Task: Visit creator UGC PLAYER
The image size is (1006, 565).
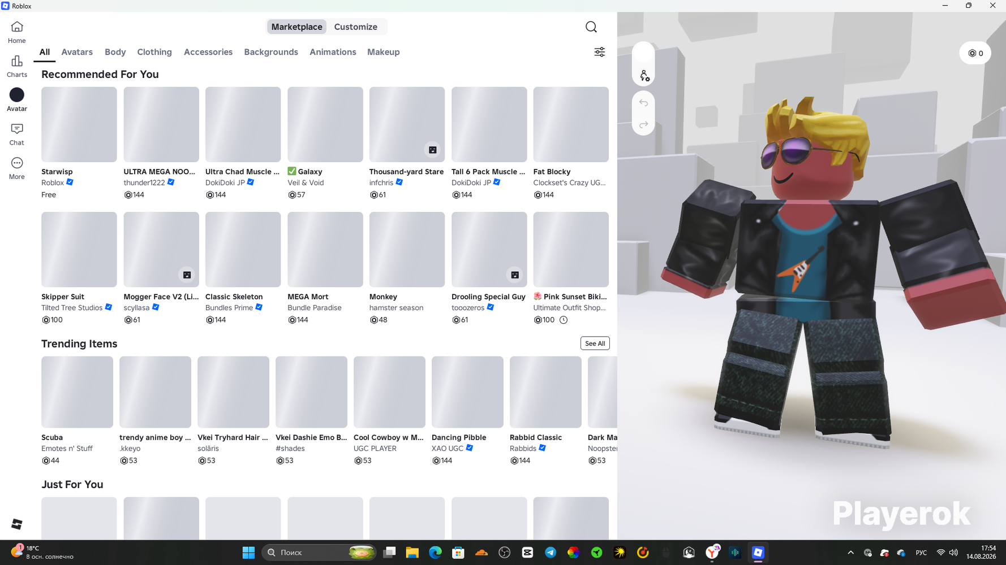Action: point(375,449)
